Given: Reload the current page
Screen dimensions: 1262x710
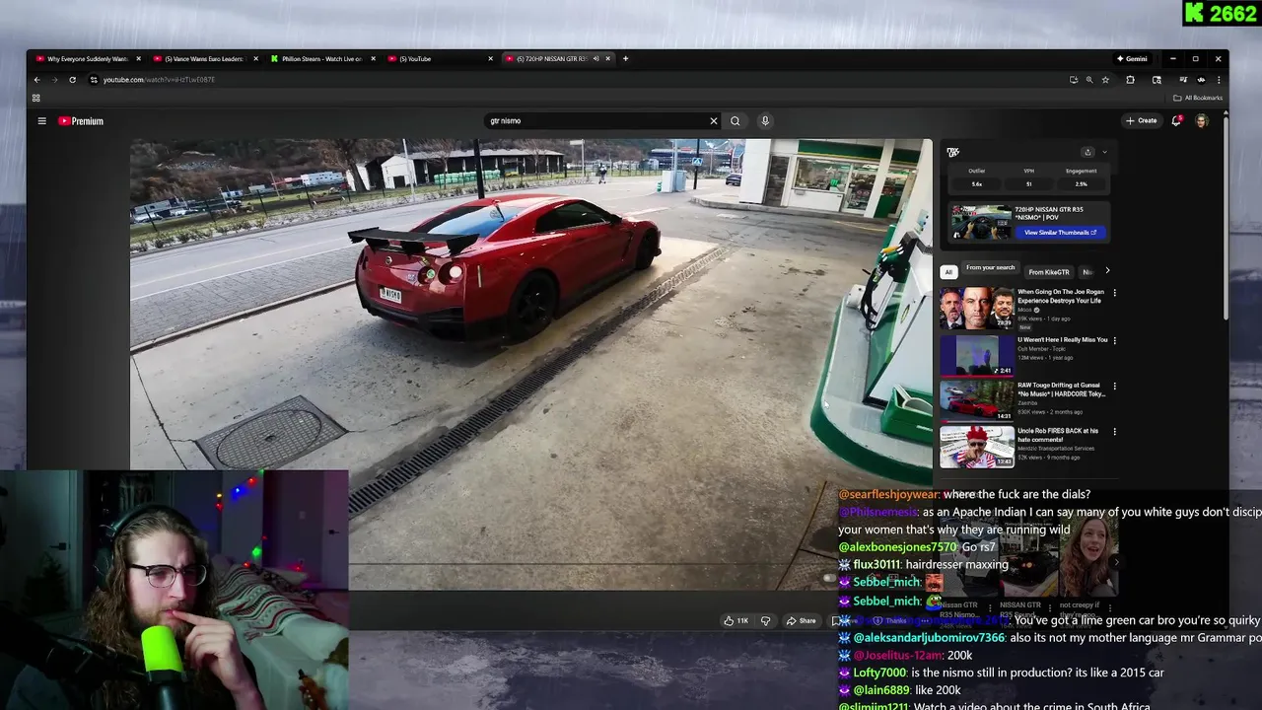Looking at the screenshot, I should [x=72, y=80].
